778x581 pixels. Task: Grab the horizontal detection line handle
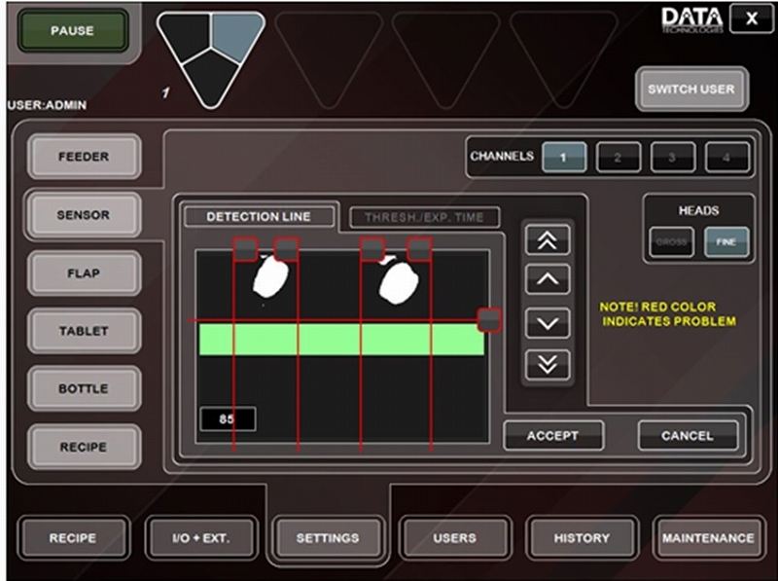tap(489, 319)
